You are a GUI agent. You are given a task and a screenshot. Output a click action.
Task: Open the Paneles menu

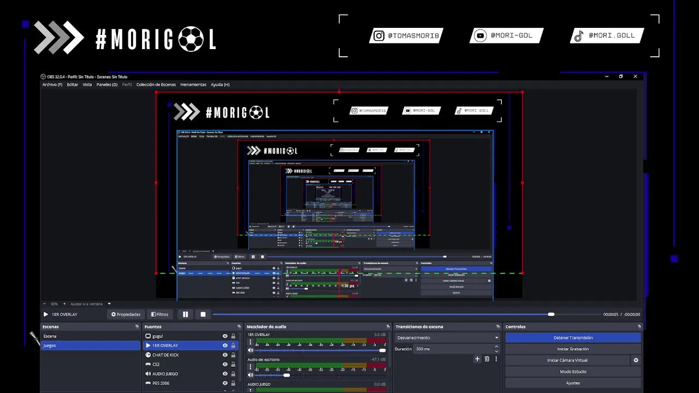107,85
